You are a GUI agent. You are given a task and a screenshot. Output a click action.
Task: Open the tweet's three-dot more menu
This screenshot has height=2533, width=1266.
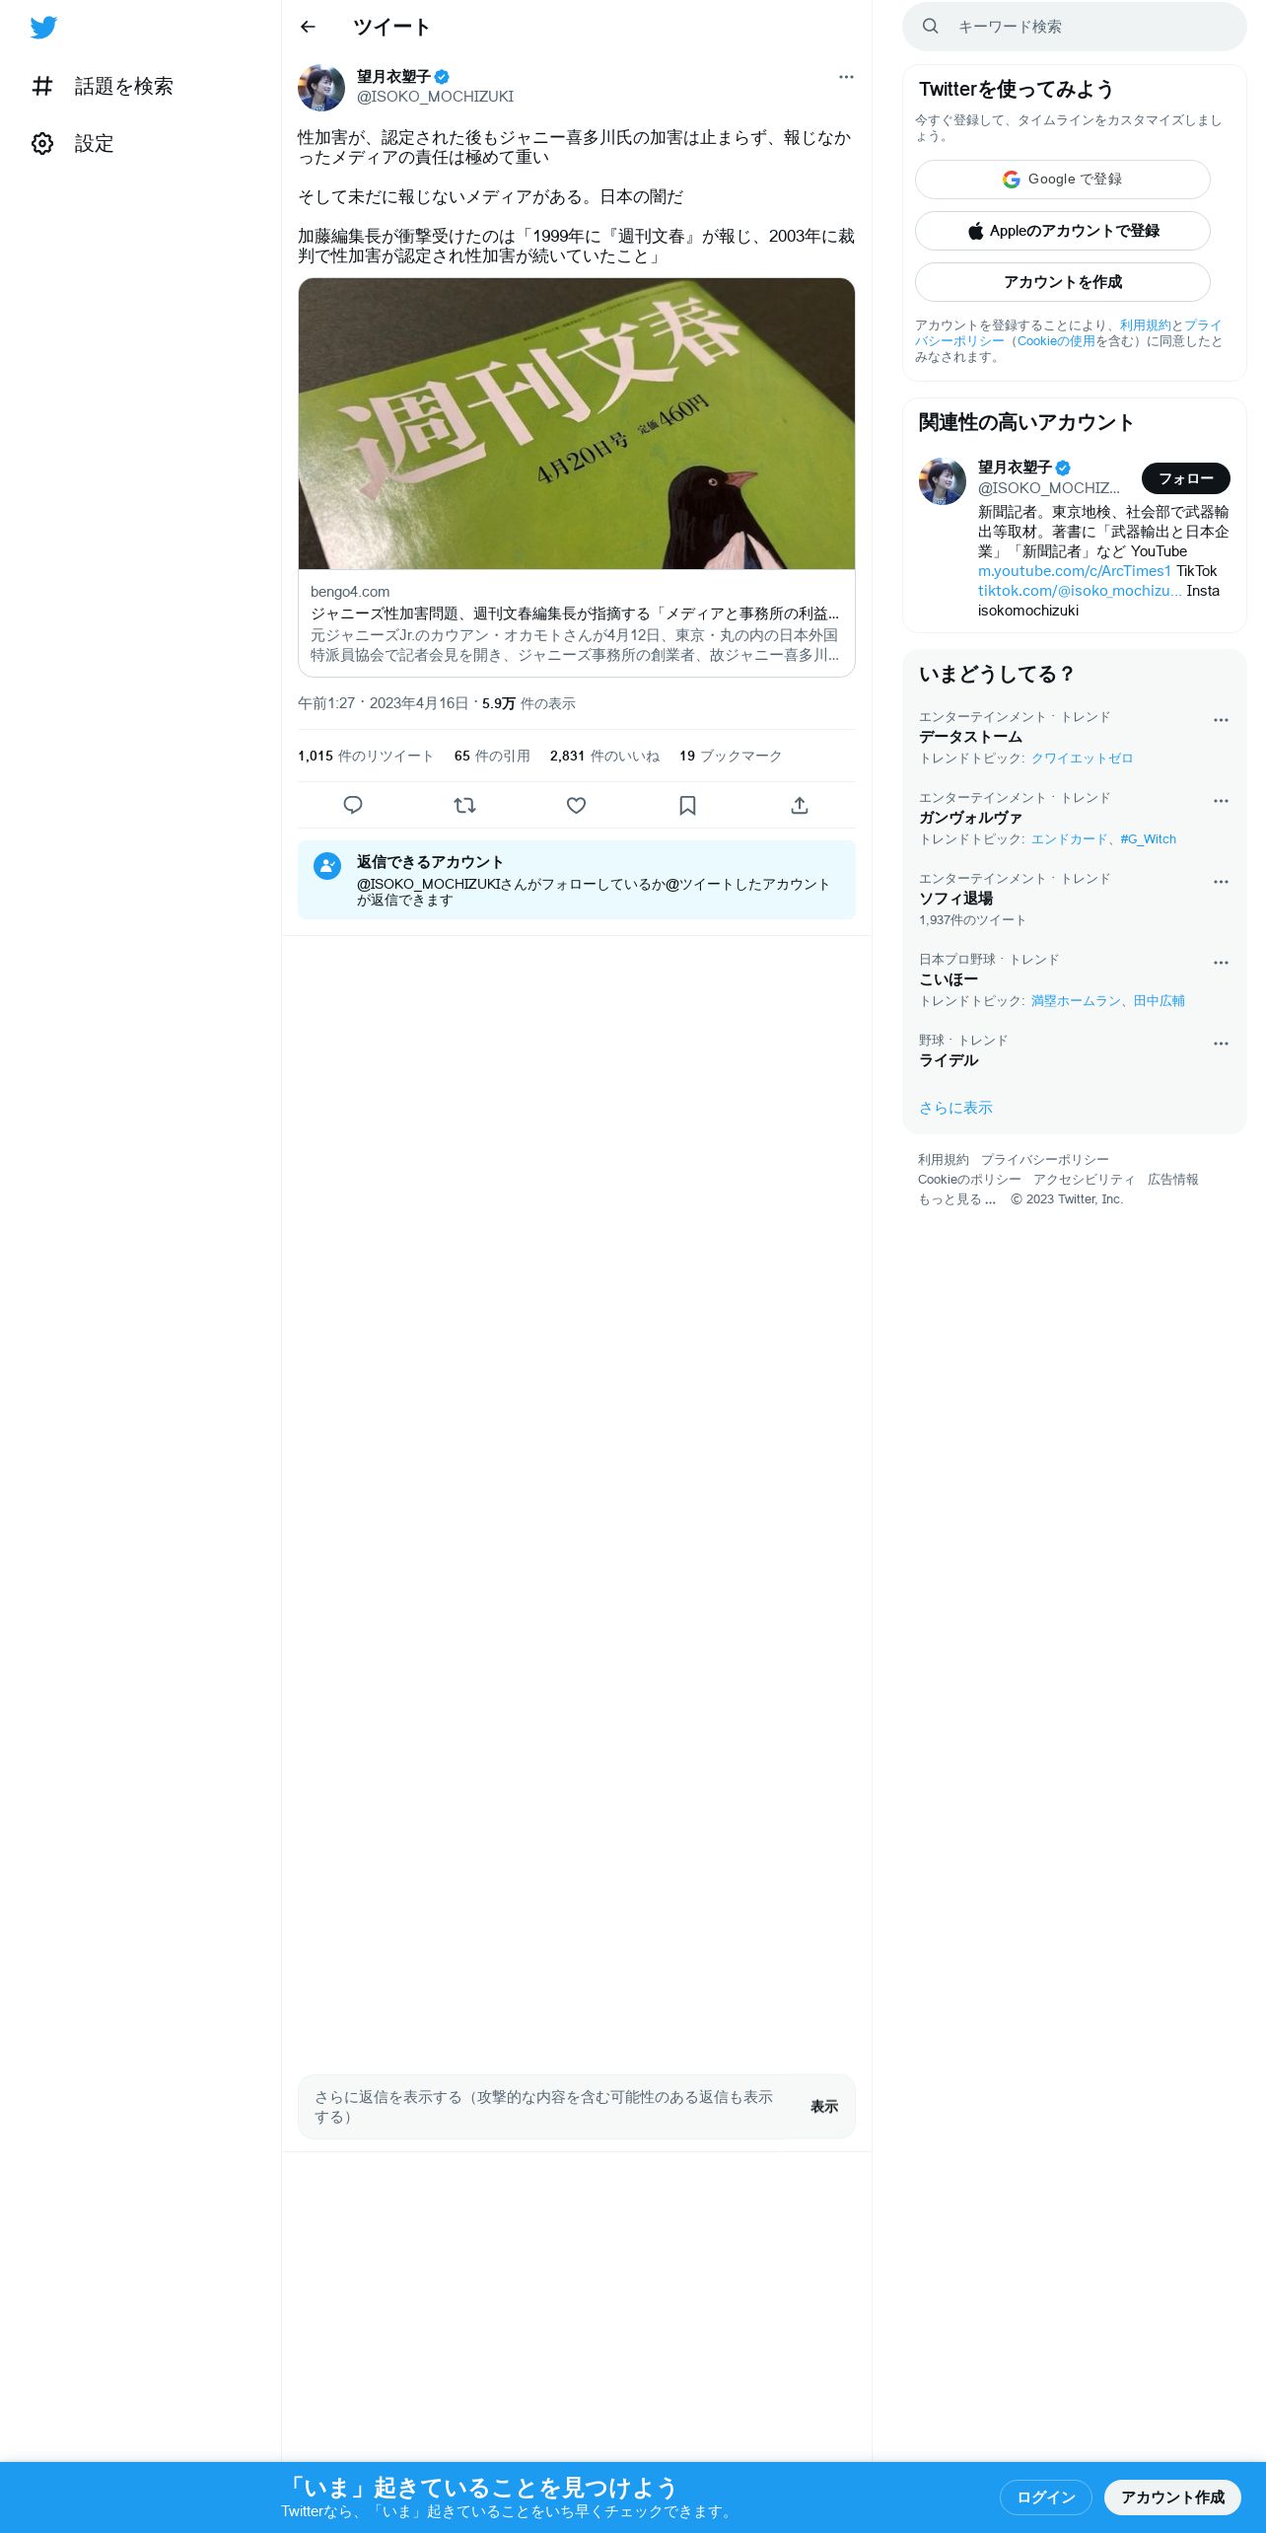click(846, 77)
